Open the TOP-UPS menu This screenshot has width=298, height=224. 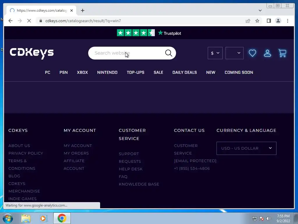click(136, 72)
